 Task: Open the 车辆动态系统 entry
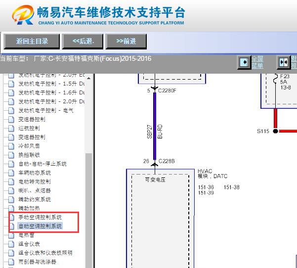point(35,173)
